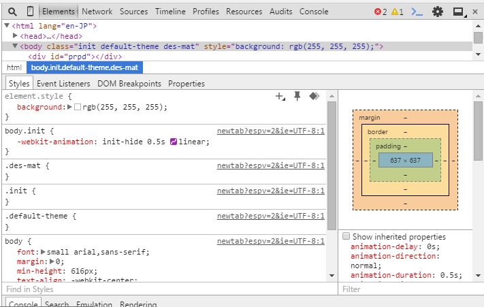Add a new style rule with plus icon
The width and height of the screenshot is (484, 307).
click(x=280, y=97)
